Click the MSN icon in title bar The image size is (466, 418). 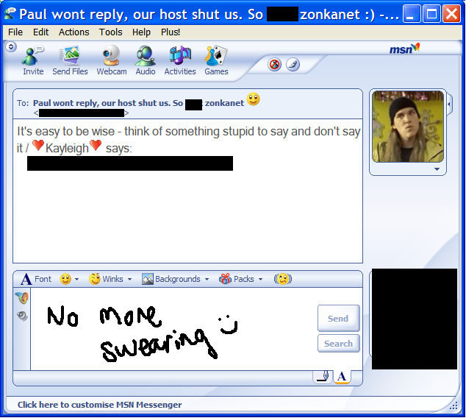tap(10, 13)
